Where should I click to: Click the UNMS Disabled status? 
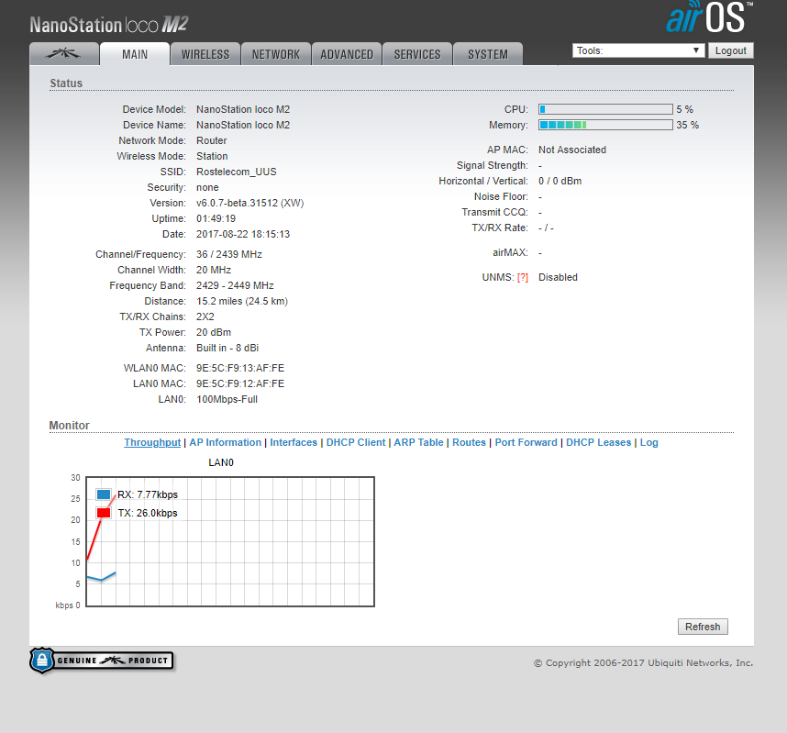click(558, 277)
